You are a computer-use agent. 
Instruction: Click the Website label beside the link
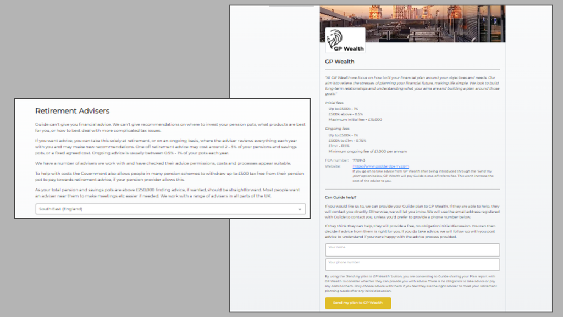coord(333,166)
